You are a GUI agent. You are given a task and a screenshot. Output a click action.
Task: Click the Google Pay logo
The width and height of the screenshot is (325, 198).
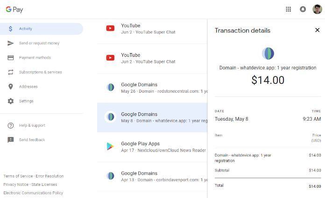tap(14, 9)
